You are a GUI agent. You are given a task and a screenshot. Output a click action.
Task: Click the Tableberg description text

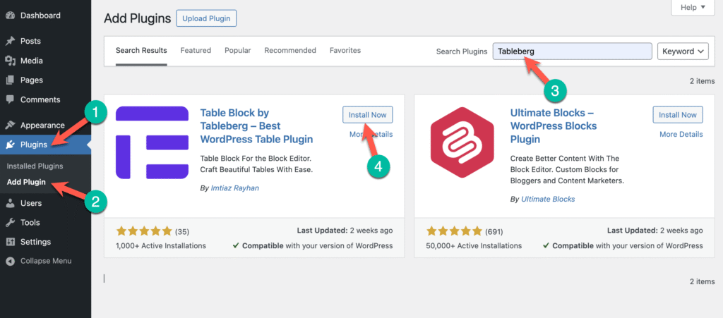pyautogui.click(x=256, y=164)
